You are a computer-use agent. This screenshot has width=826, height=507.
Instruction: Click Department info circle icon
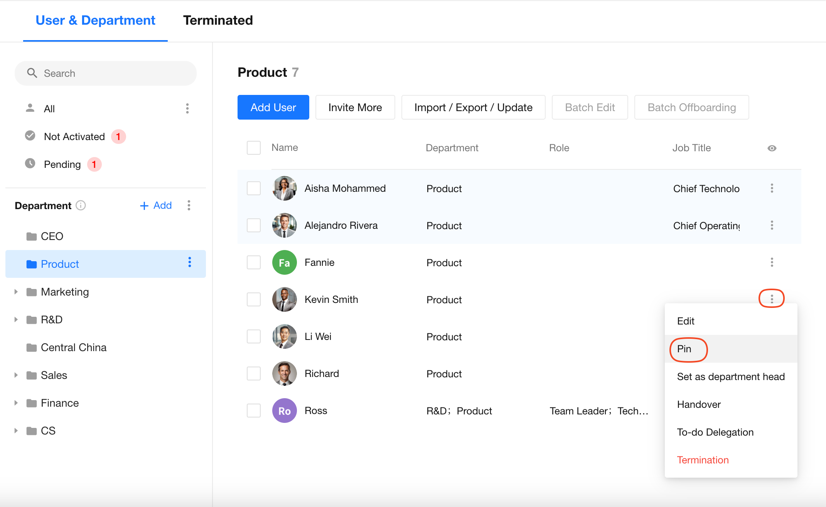tap(81, 205)
